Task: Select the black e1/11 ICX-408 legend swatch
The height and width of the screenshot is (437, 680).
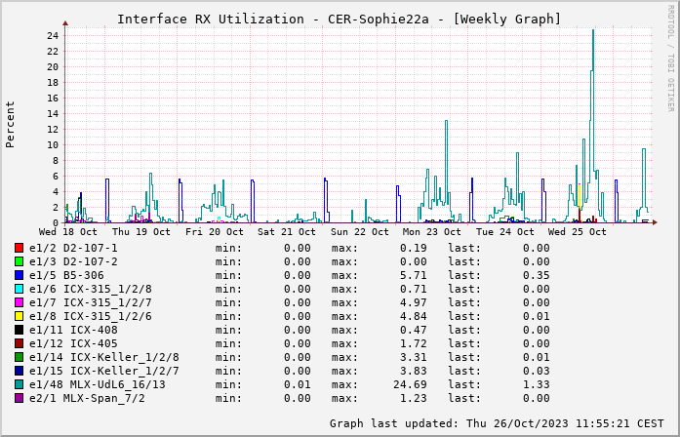Action: 20,330
